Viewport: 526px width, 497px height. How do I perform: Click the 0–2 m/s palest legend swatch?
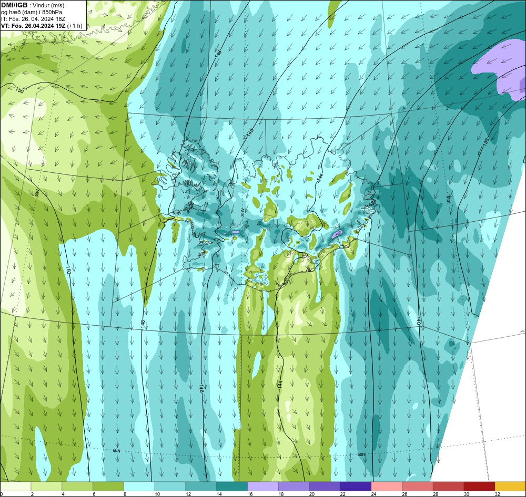pos(15,486)
